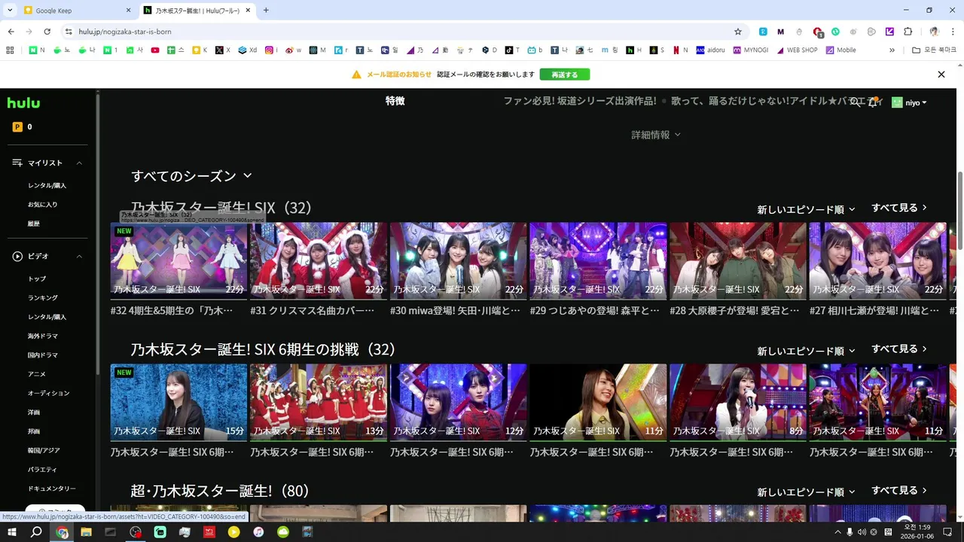The height and width of the screenshot is (542, 964).
Task: Open the MYNOGI bookmark
Action: click(750, 50)
